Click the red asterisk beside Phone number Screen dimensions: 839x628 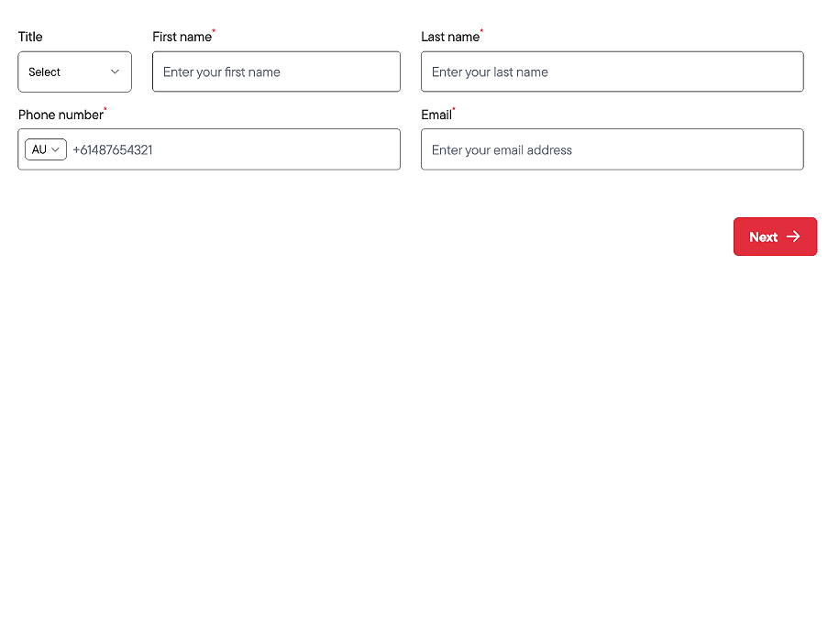click(x=105, y=108)
